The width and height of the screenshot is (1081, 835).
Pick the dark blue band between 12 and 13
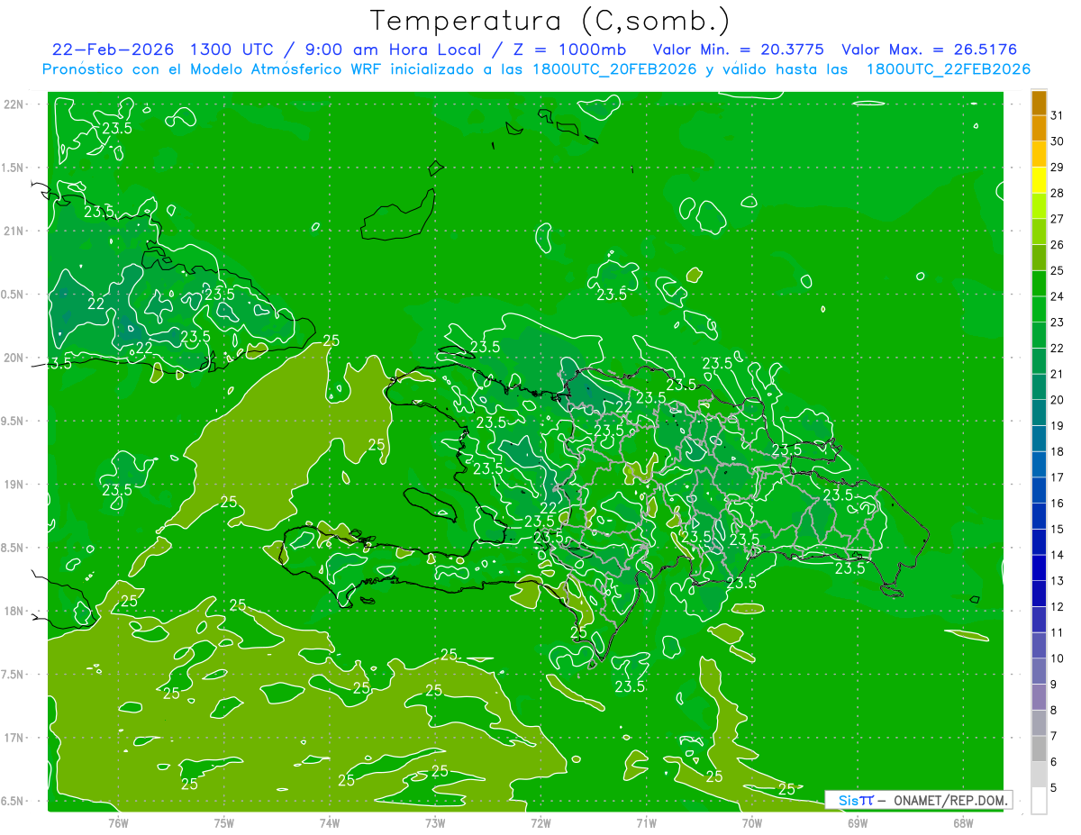1039,594
